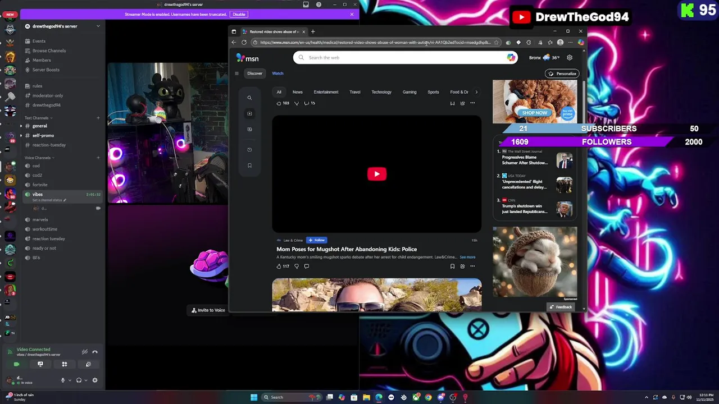Click the Copilot icon in MSN search
Viewport: 719px width, 404px height.
coord(511,57)
